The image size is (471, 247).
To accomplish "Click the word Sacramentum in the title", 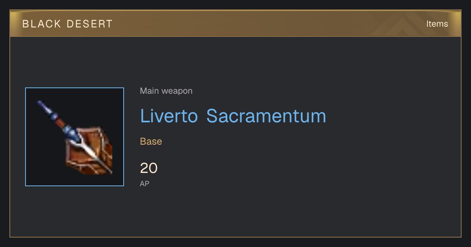I will click(x=266, y=116).
